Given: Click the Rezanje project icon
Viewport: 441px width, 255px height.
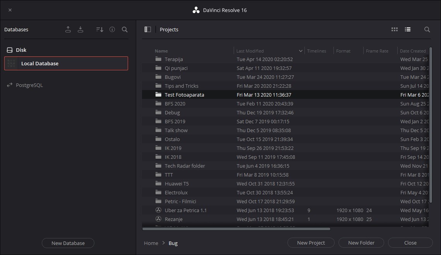Looking at the screenshot, I should coord(158,219).
